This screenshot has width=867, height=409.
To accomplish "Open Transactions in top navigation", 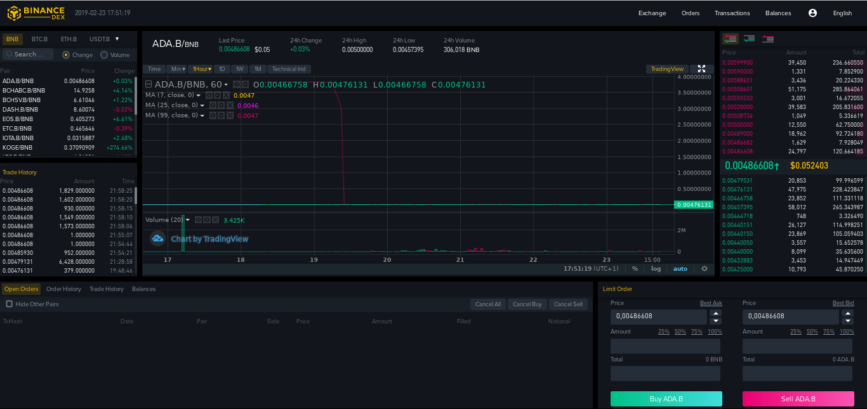I will [732, 13].
